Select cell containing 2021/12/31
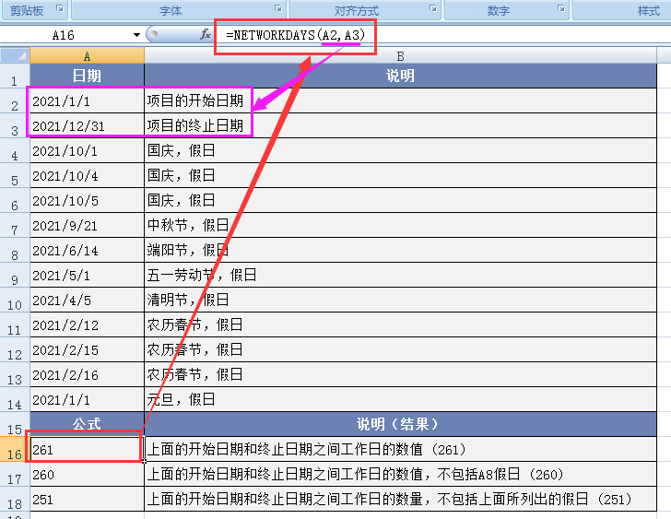 [87, 125]
